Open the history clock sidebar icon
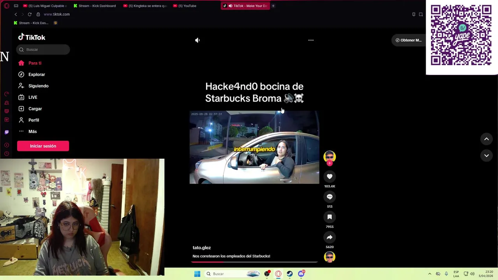This screenshot has width=498, height=280. click(6, 154)
